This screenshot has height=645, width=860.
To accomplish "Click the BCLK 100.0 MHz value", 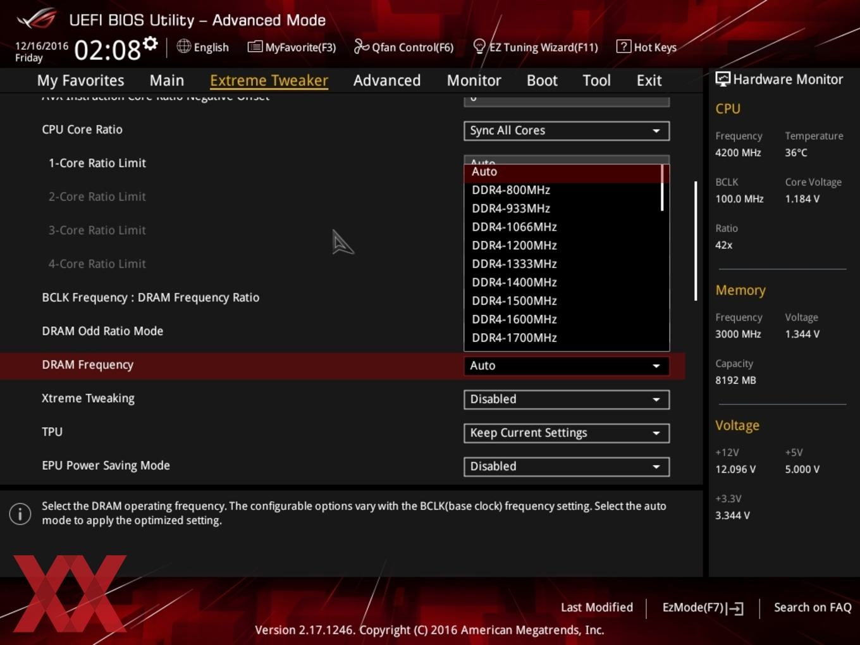I will pyautogui.click(x=739, y=199).
